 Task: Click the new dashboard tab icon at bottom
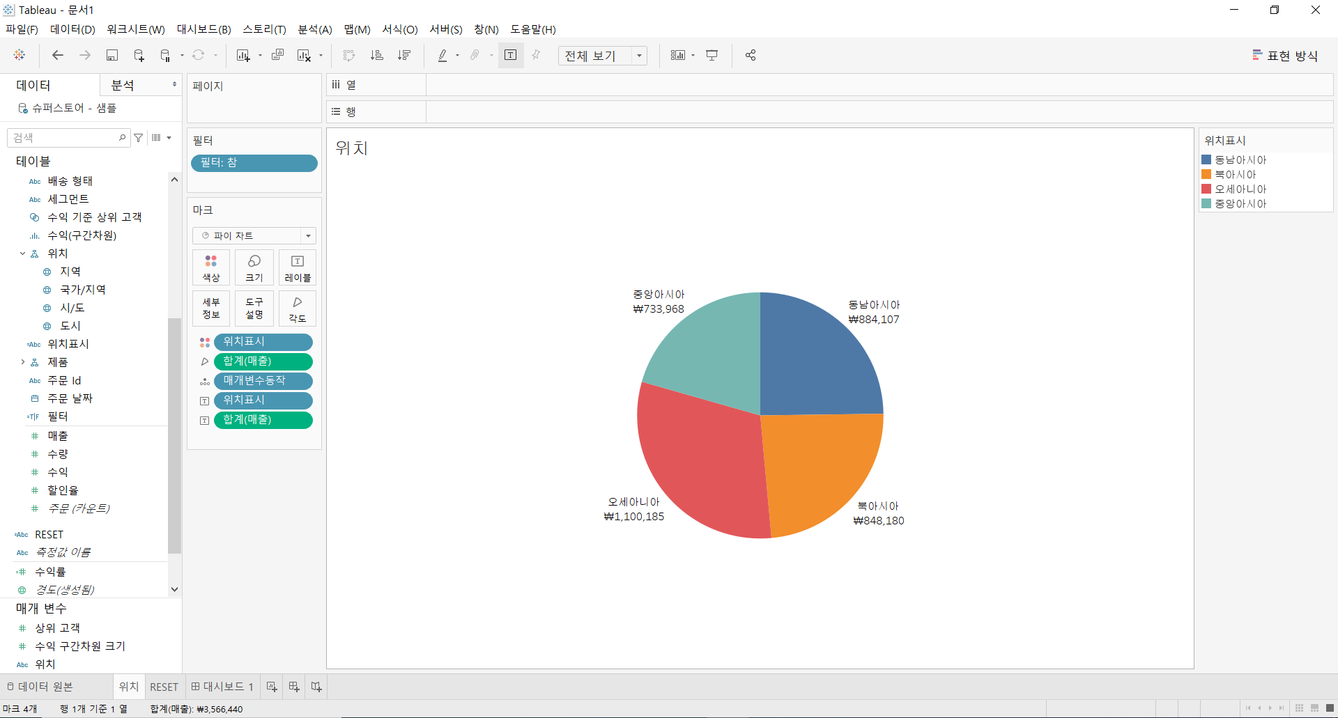294,687
